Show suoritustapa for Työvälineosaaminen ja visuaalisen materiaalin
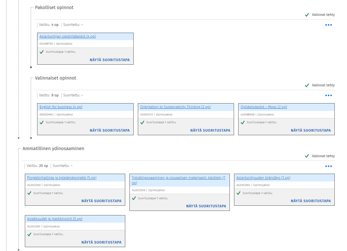Viewport: 347px width, 251px height. coord(206,206)
